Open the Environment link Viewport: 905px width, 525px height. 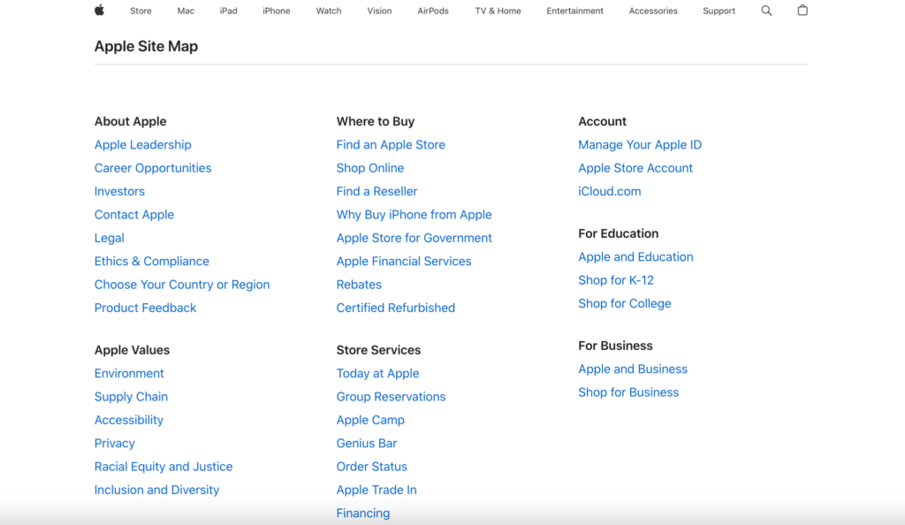tap(129, 373)
